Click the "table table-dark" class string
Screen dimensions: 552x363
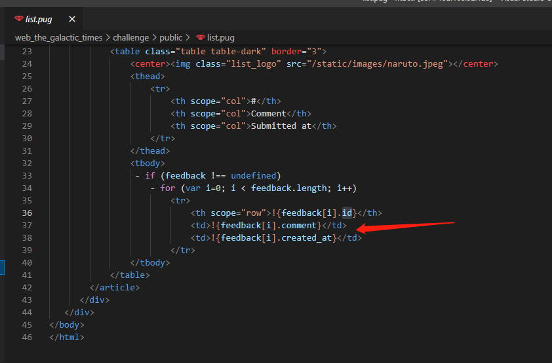pos(221,52)
